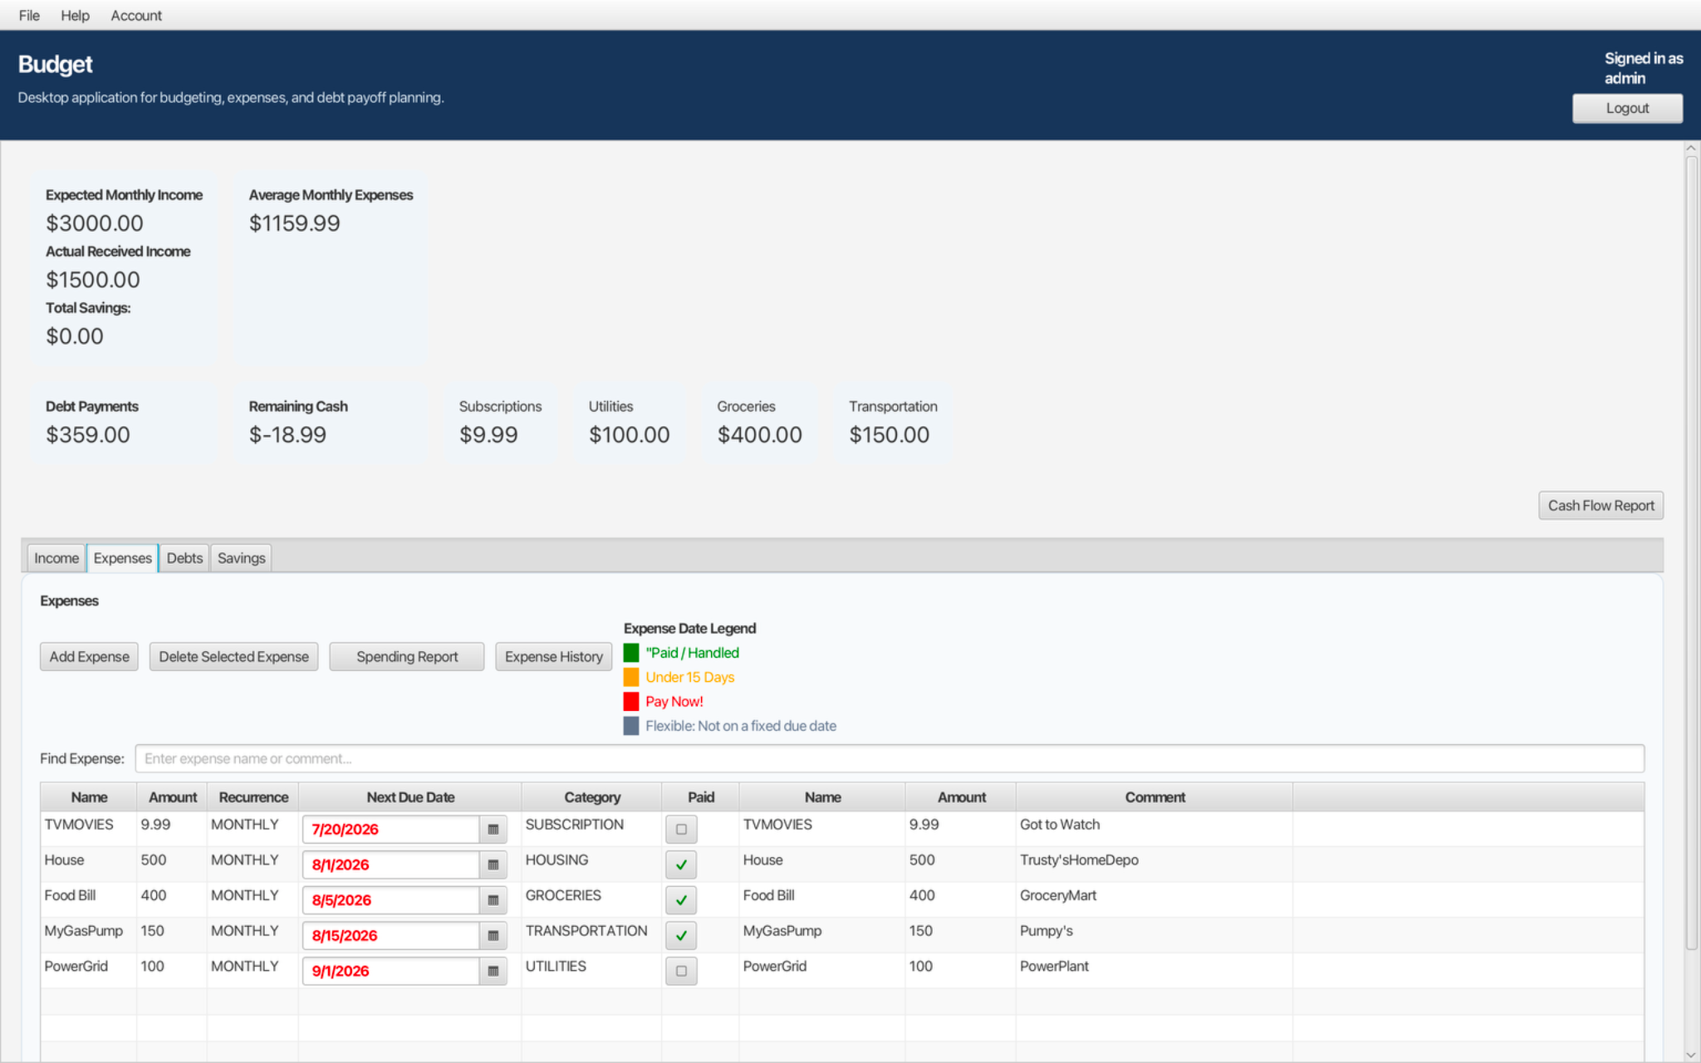
Task: Open the Spending Report
Action: [x=407, y=657]
